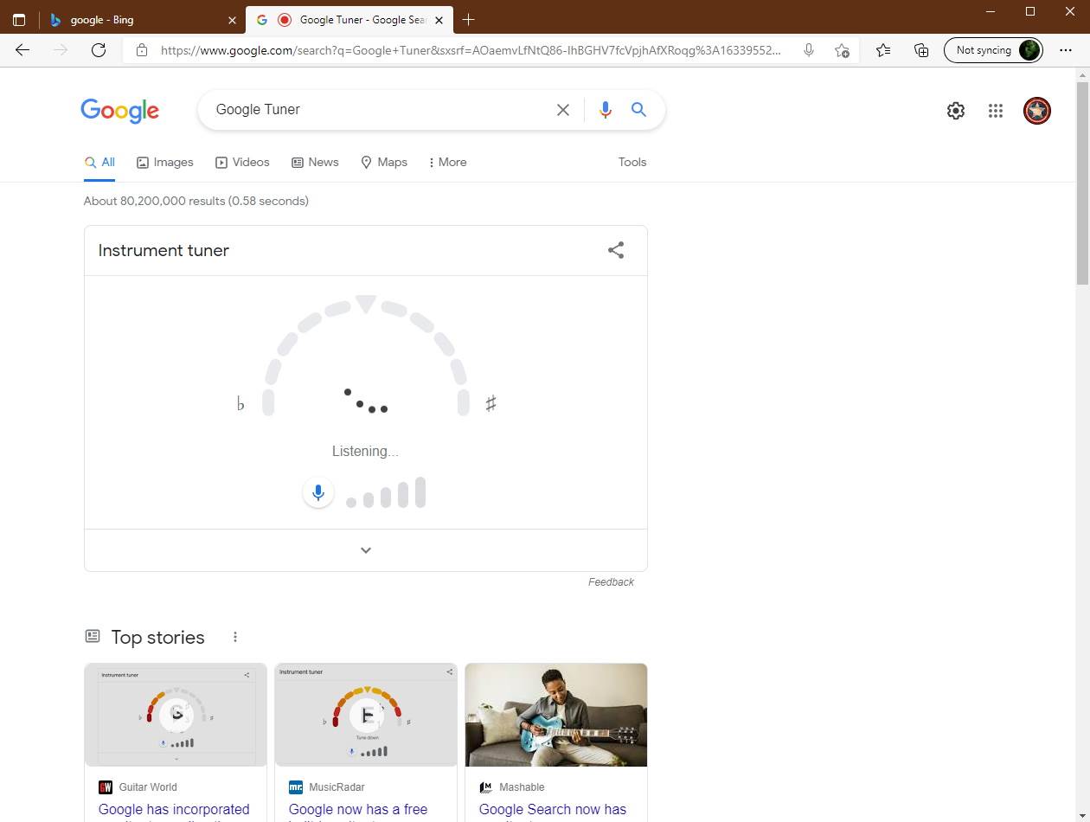Viewport: 1090px width, 822px height.
Task: Clear the search query with the X icon
Action: (563, 109)
